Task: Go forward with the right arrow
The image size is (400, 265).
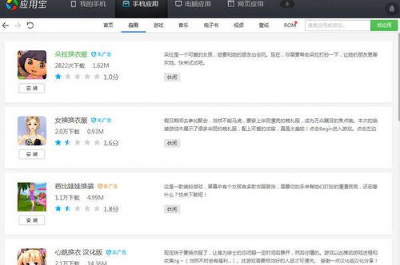Action: coord(18,25)
